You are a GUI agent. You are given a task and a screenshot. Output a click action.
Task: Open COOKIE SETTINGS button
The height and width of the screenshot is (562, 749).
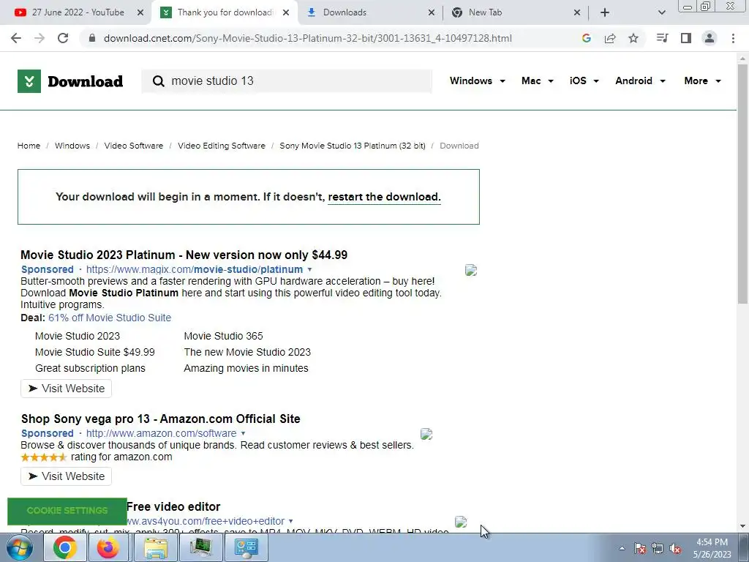click(x=67, y=511)
